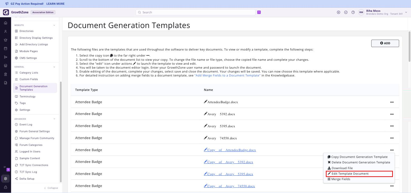Open the Copy of AttendeeBadge.docx link

pos(230,150)
